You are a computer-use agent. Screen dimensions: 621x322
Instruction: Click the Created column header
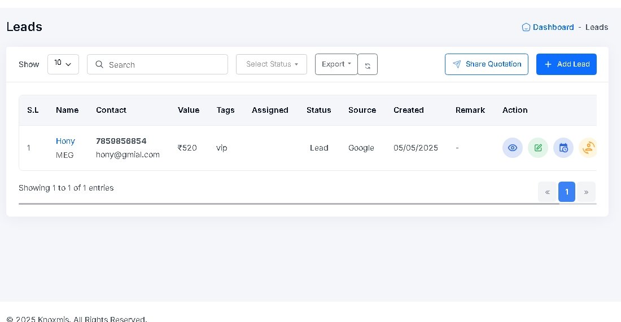pos(409,110)
